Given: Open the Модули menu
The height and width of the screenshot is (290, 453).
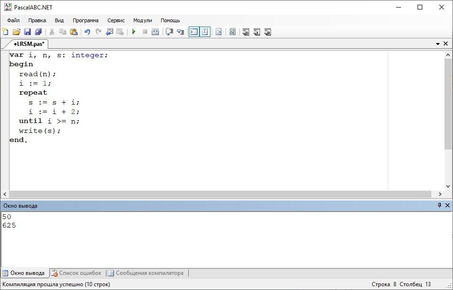Looking at the screenshot, I should pyautogui.click(x=142, y=20).
